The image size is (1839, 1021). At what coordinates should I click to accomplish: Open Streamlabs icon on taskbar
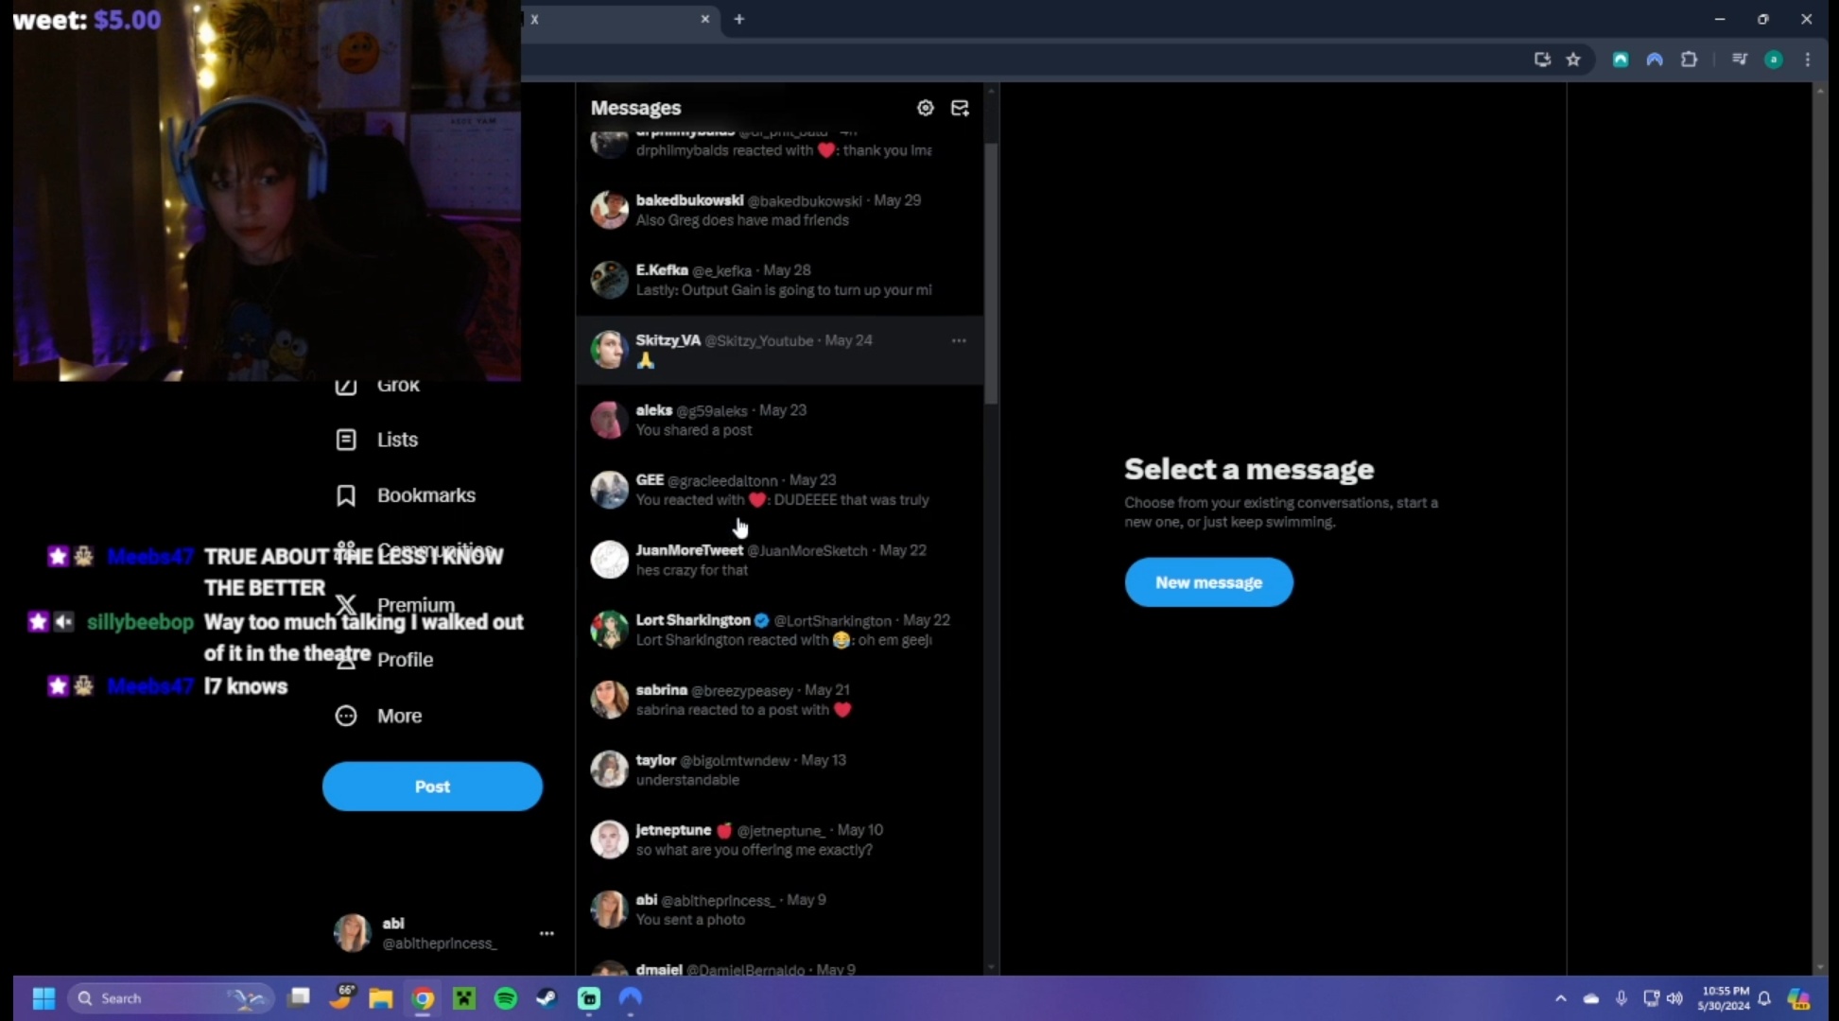(589, 998)
